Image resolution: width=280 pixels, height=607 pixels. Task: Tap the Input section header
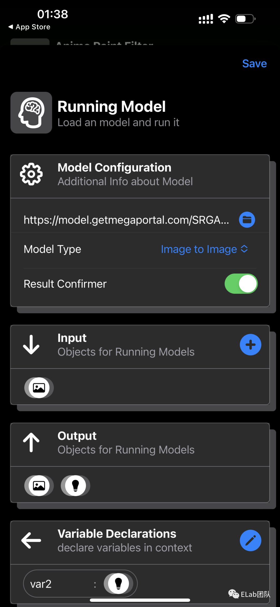[x=140, y=347]
